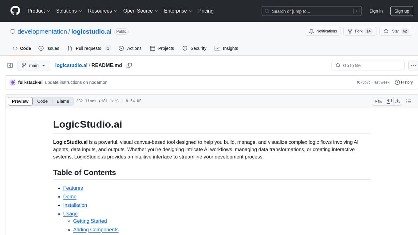This screenshot has height=235, width=418.
Task: Click the Fork count 14
Action: pos(369,31)
